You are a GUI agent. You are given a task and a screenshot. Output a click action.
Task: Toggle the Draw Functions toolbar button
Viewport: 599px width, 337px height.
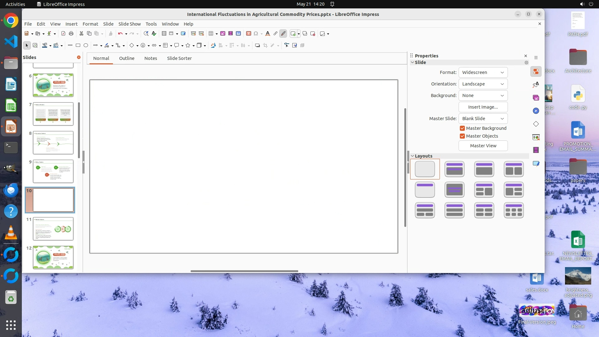coord(283,34)
